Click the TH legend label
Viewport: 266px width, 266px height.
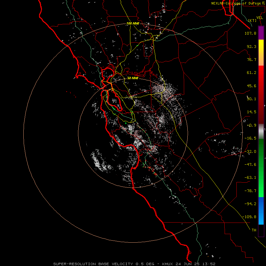tap(254, 230)
